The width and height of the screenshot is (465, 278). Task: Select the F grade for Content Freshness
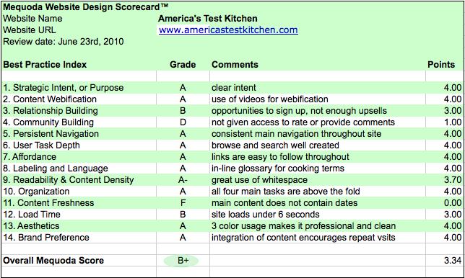coord(183,203)
